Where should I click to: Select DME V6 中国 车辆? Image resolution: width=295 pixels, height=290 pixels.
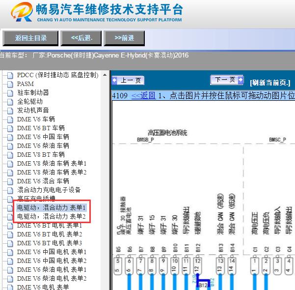[43, 137]
